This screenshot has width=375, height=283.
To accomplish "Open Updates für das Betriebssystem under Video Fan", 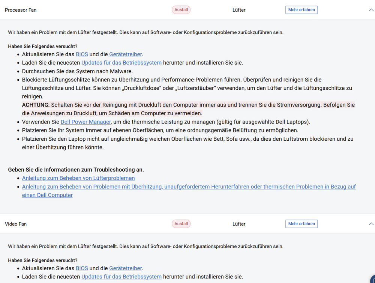I will [x=121, y=277].
